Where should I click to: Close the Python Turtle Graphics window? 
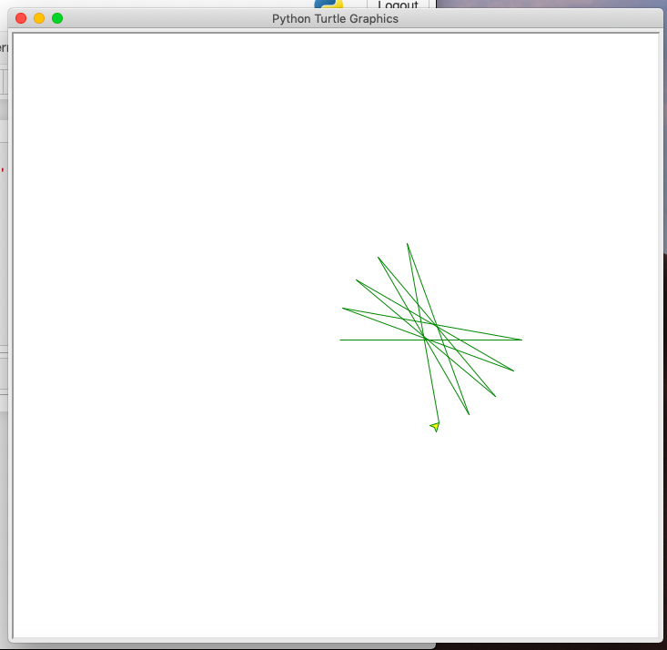(x=21, y=18)
